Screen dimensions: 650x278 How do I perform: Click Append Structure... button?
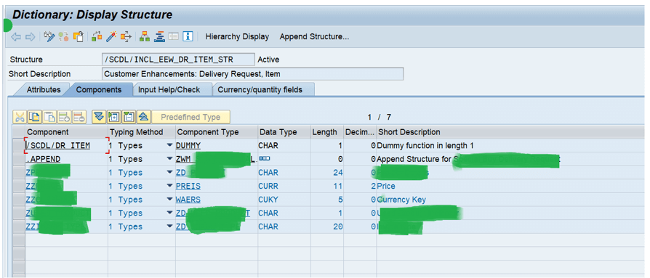point(314,37)
